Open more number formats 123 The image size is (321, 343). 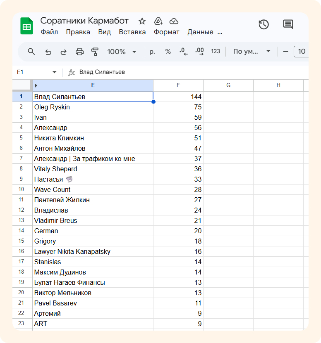[216, 52]
